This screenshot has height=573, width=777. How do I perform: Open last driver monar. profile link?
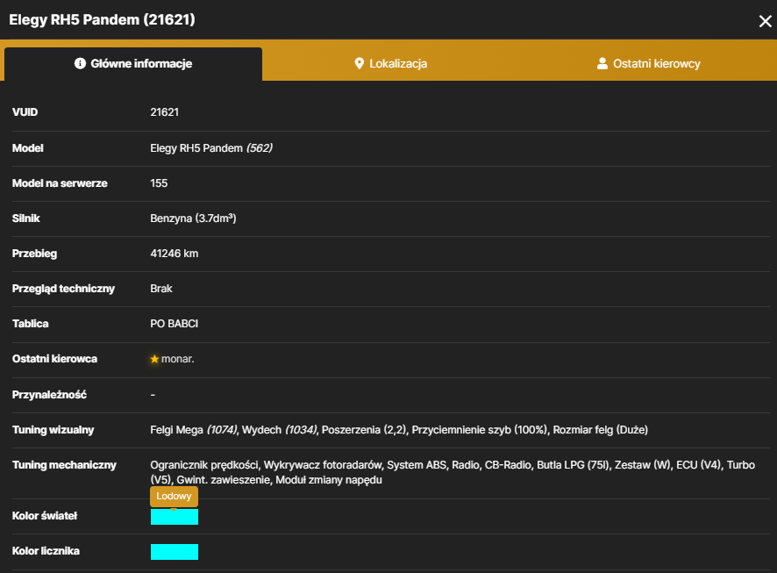[x=177, y=359]
